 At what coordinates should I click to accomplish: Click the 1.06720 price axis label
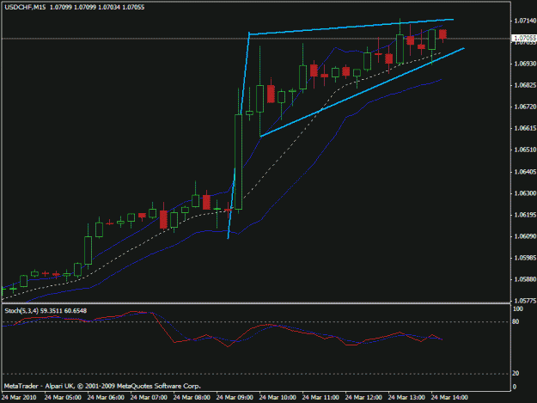click(x=525, y=107)
